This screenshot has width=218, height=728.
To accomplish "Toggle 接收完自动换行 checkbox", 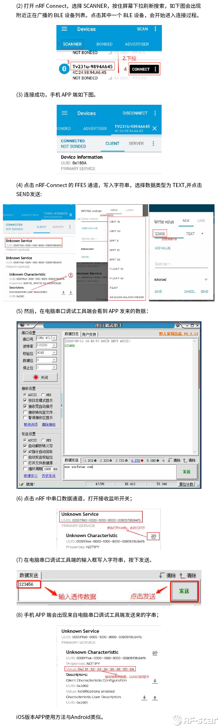I will pyautogui.click(x=25, y=406).
